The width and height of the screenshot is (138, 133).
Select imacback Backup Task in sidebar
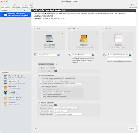[16, 15]
